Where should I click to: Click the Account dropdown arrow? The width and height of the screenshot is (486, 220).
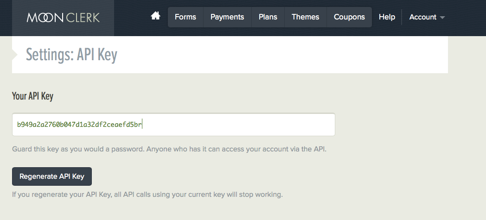tap(442, 18)
